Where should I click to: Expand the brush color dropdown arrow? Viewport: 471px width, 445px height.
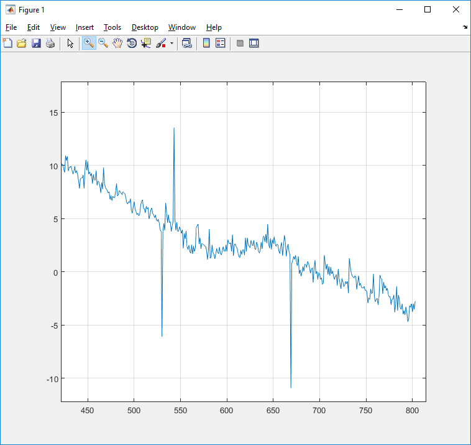click(171, 43)
